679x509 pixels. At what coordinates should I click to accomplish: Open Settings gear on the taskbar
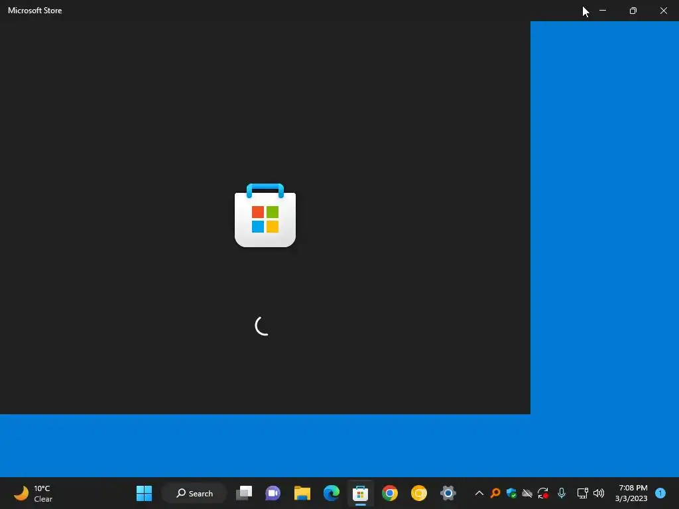pyautogui.click(x=448, y=493)
